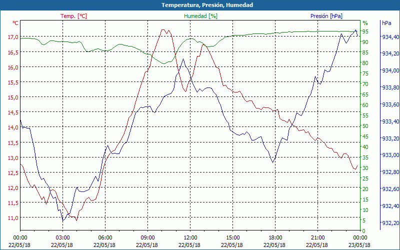Click temperature axis value "12,0"
The image size is (400, 250).
pyautogui.click(x=13, y=188)
